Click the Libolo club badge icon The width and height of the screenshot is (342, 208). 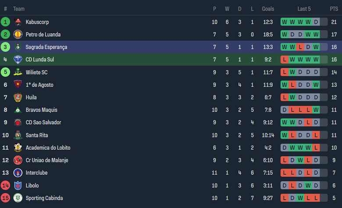[x=18, y=186]
